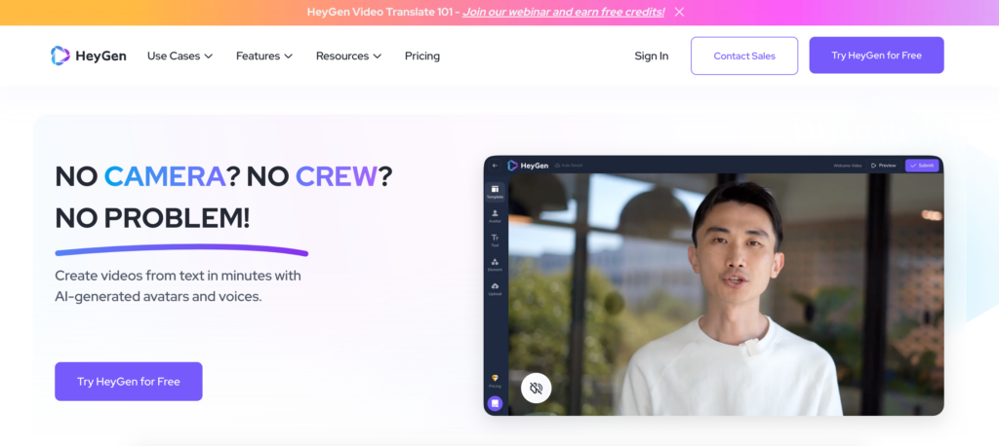The image size is (999, 446).
Task: Click the Preview button in the editor
Action: click(x=884, y=166)
